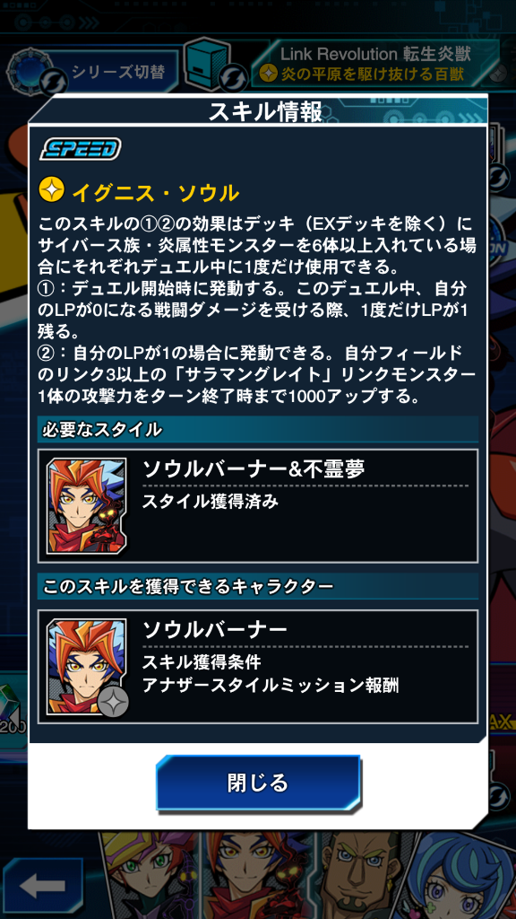Tap the back arrow at bottom left
This screenshot has height=919, width=516.
[x=43, y=887]
